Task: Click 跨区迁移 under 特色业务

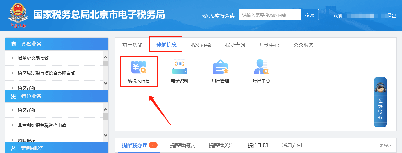Action: coord(27,110)
